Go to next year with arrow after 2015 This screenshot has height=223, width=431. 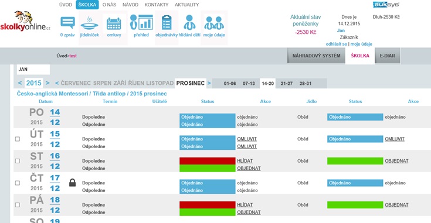point(47,83)
